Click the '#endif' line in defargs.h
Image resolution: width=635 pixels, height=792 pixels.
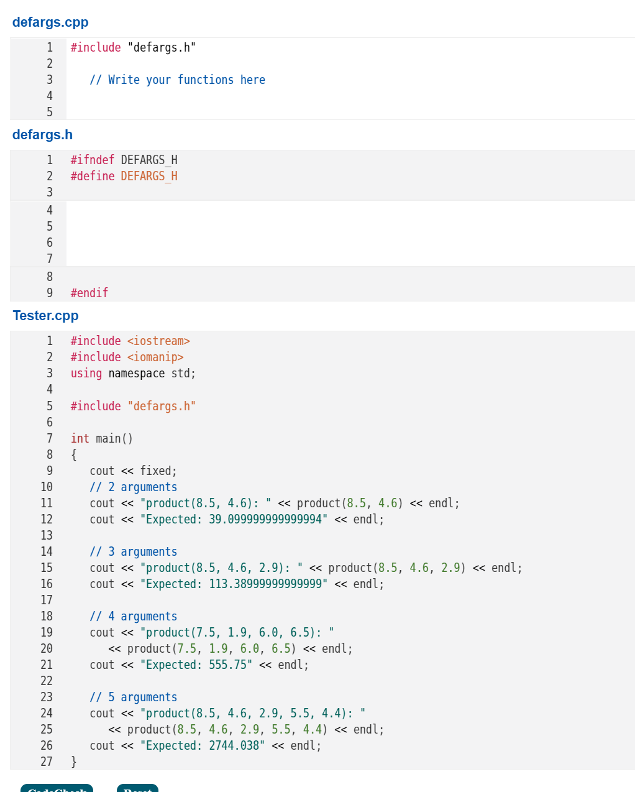click(x=89, y=292)
